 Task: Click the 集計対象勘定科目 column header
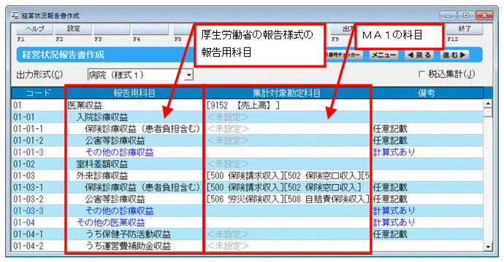point(286,93)
